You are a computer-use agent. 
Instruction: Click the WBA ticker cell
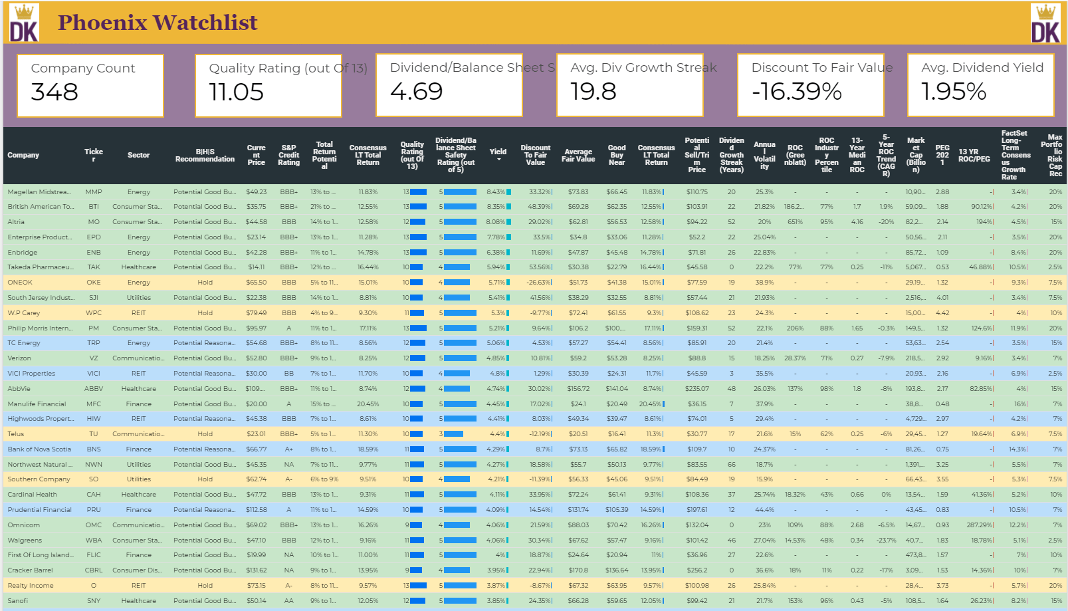pos(94,541)
